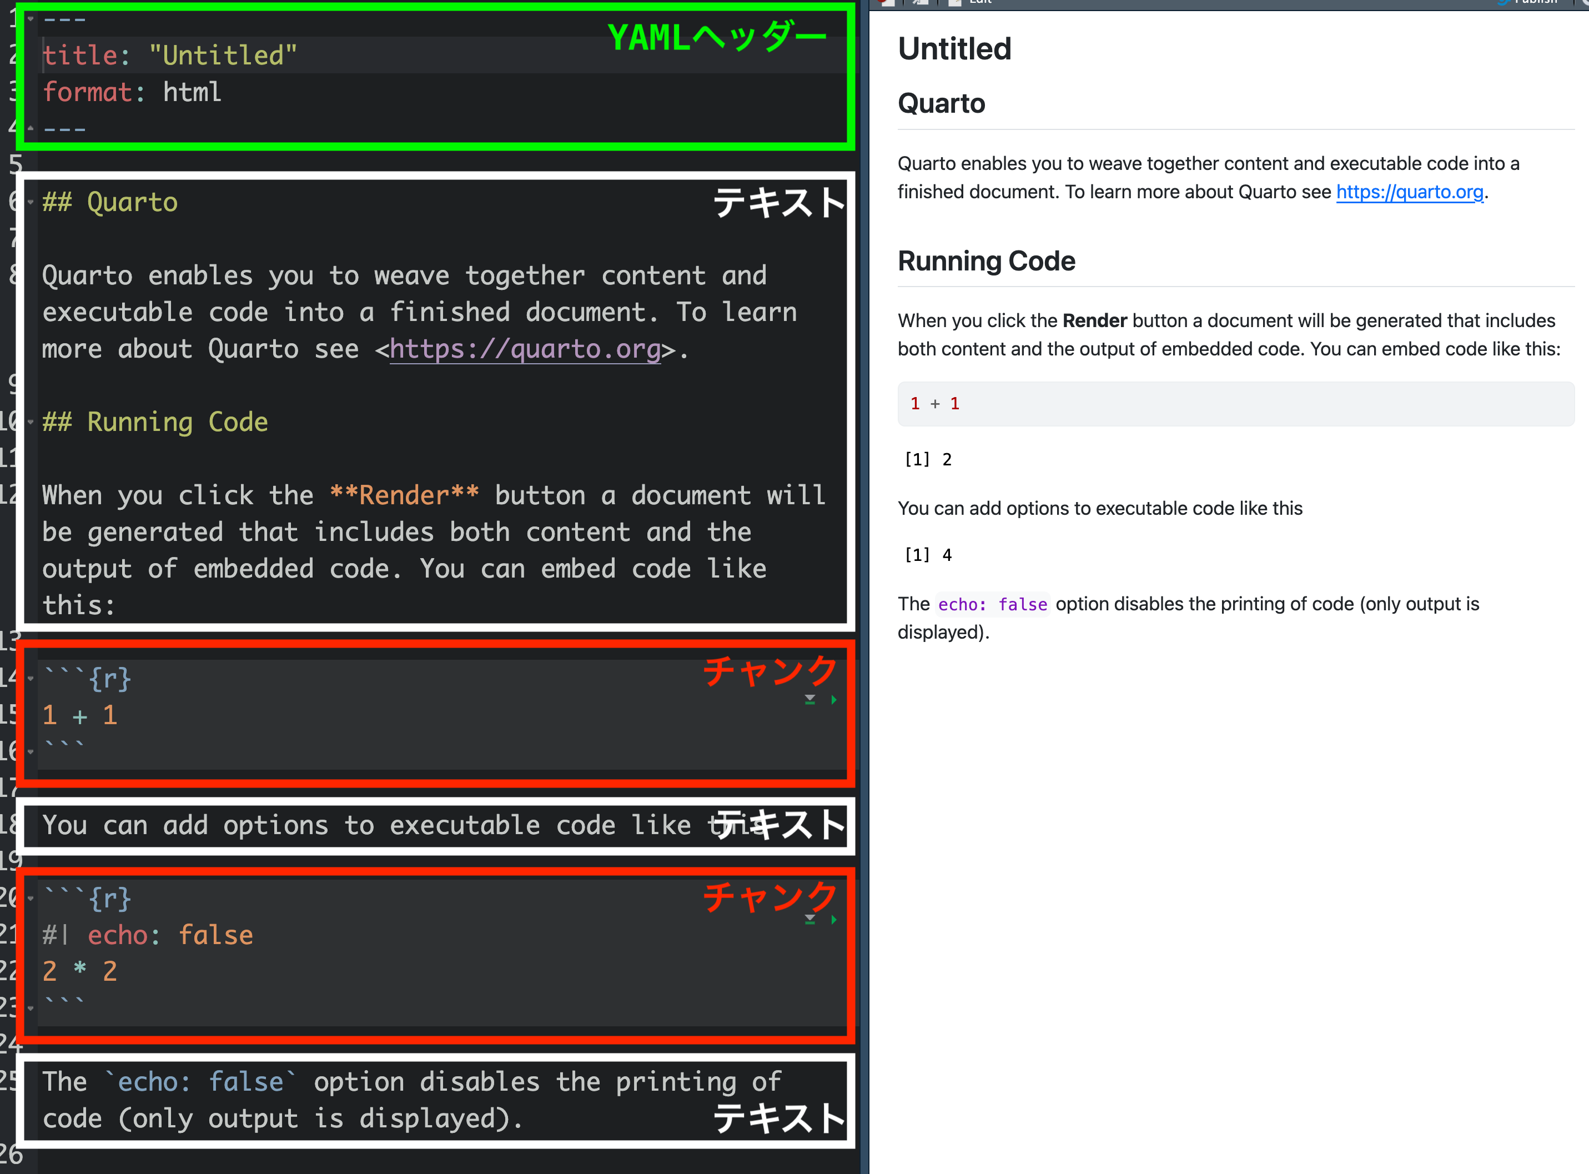Click the 'Untitled' title in the preview
Viewport: 1589px width, 1174px height.
coord(954,49)
